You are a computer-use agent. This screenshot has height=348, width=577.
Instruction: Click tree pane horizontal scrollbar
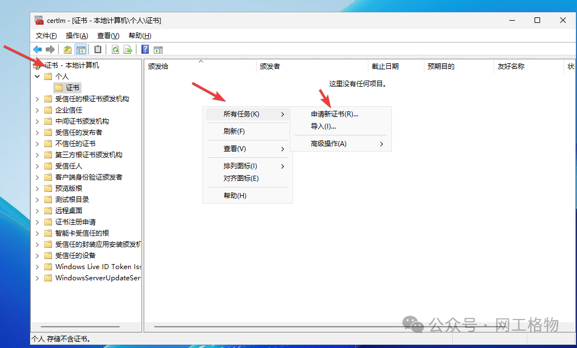pos(80,327)
